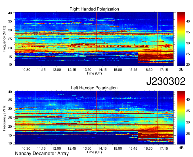Click the 10 MHz frequency tick on Right Handed plot

(10, 65)
